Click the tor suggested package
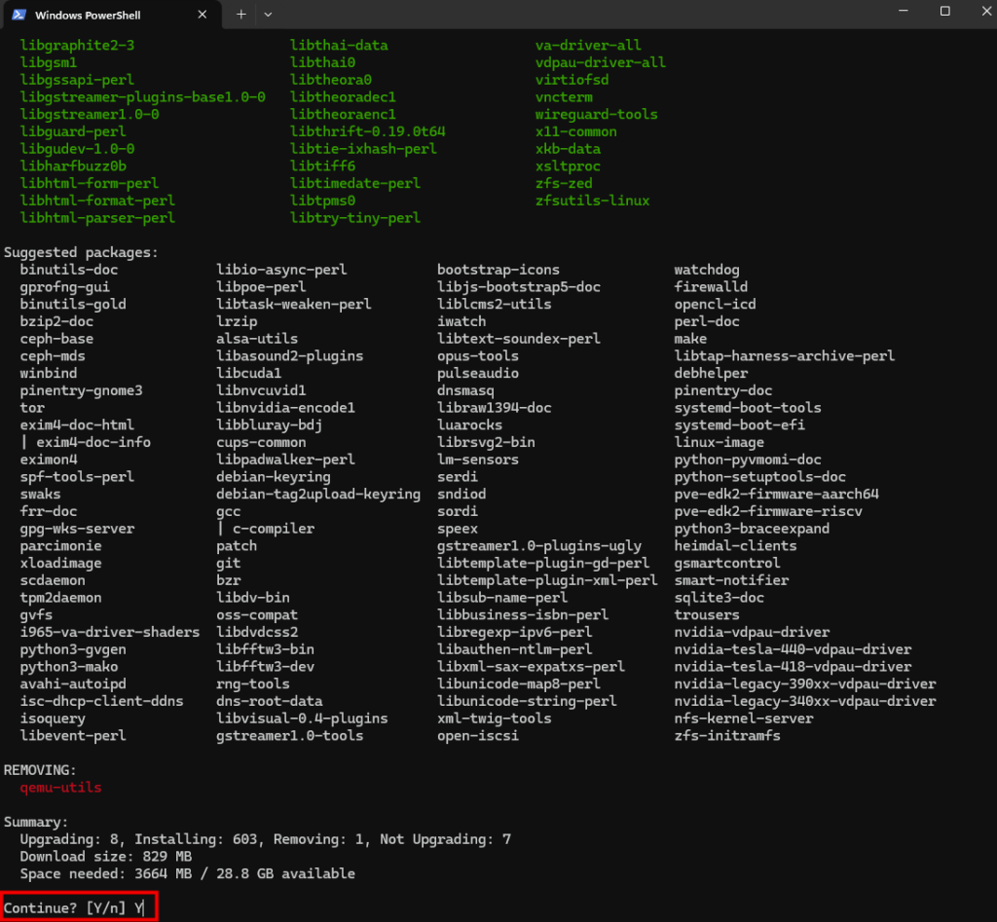 tap(32, 408)
